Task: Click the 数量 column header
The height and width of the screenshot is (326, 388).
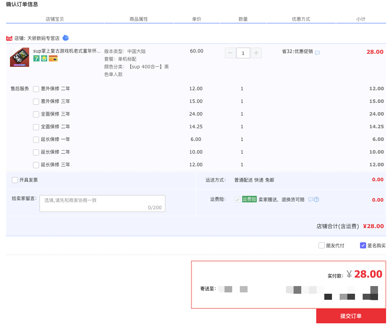Action: click(x=243, y=19)
